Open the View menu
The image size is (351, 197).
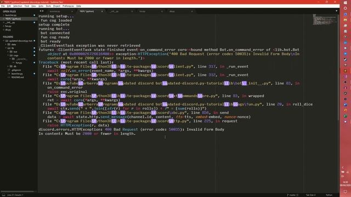tap(33, 6)
